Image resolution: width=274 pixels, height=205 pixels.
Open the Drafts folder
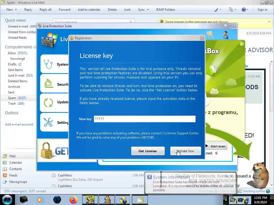coord(15,64)
